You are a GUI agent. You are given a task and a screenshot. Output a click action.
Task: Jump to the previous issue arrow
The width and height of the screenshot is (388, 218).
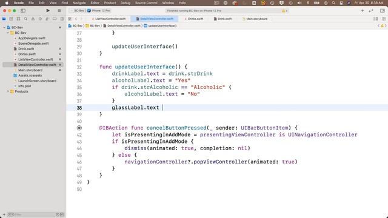tap(378, 25)
